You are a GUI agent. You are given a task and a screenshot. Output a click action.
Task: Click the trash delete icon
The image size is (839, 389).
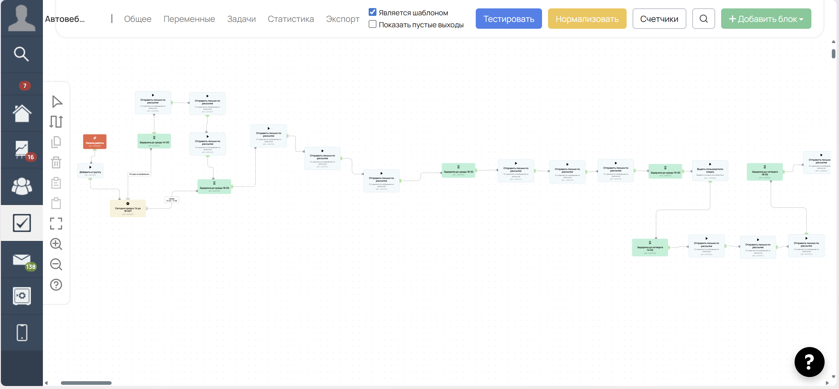pyautogui.click(x=56, y=162)
